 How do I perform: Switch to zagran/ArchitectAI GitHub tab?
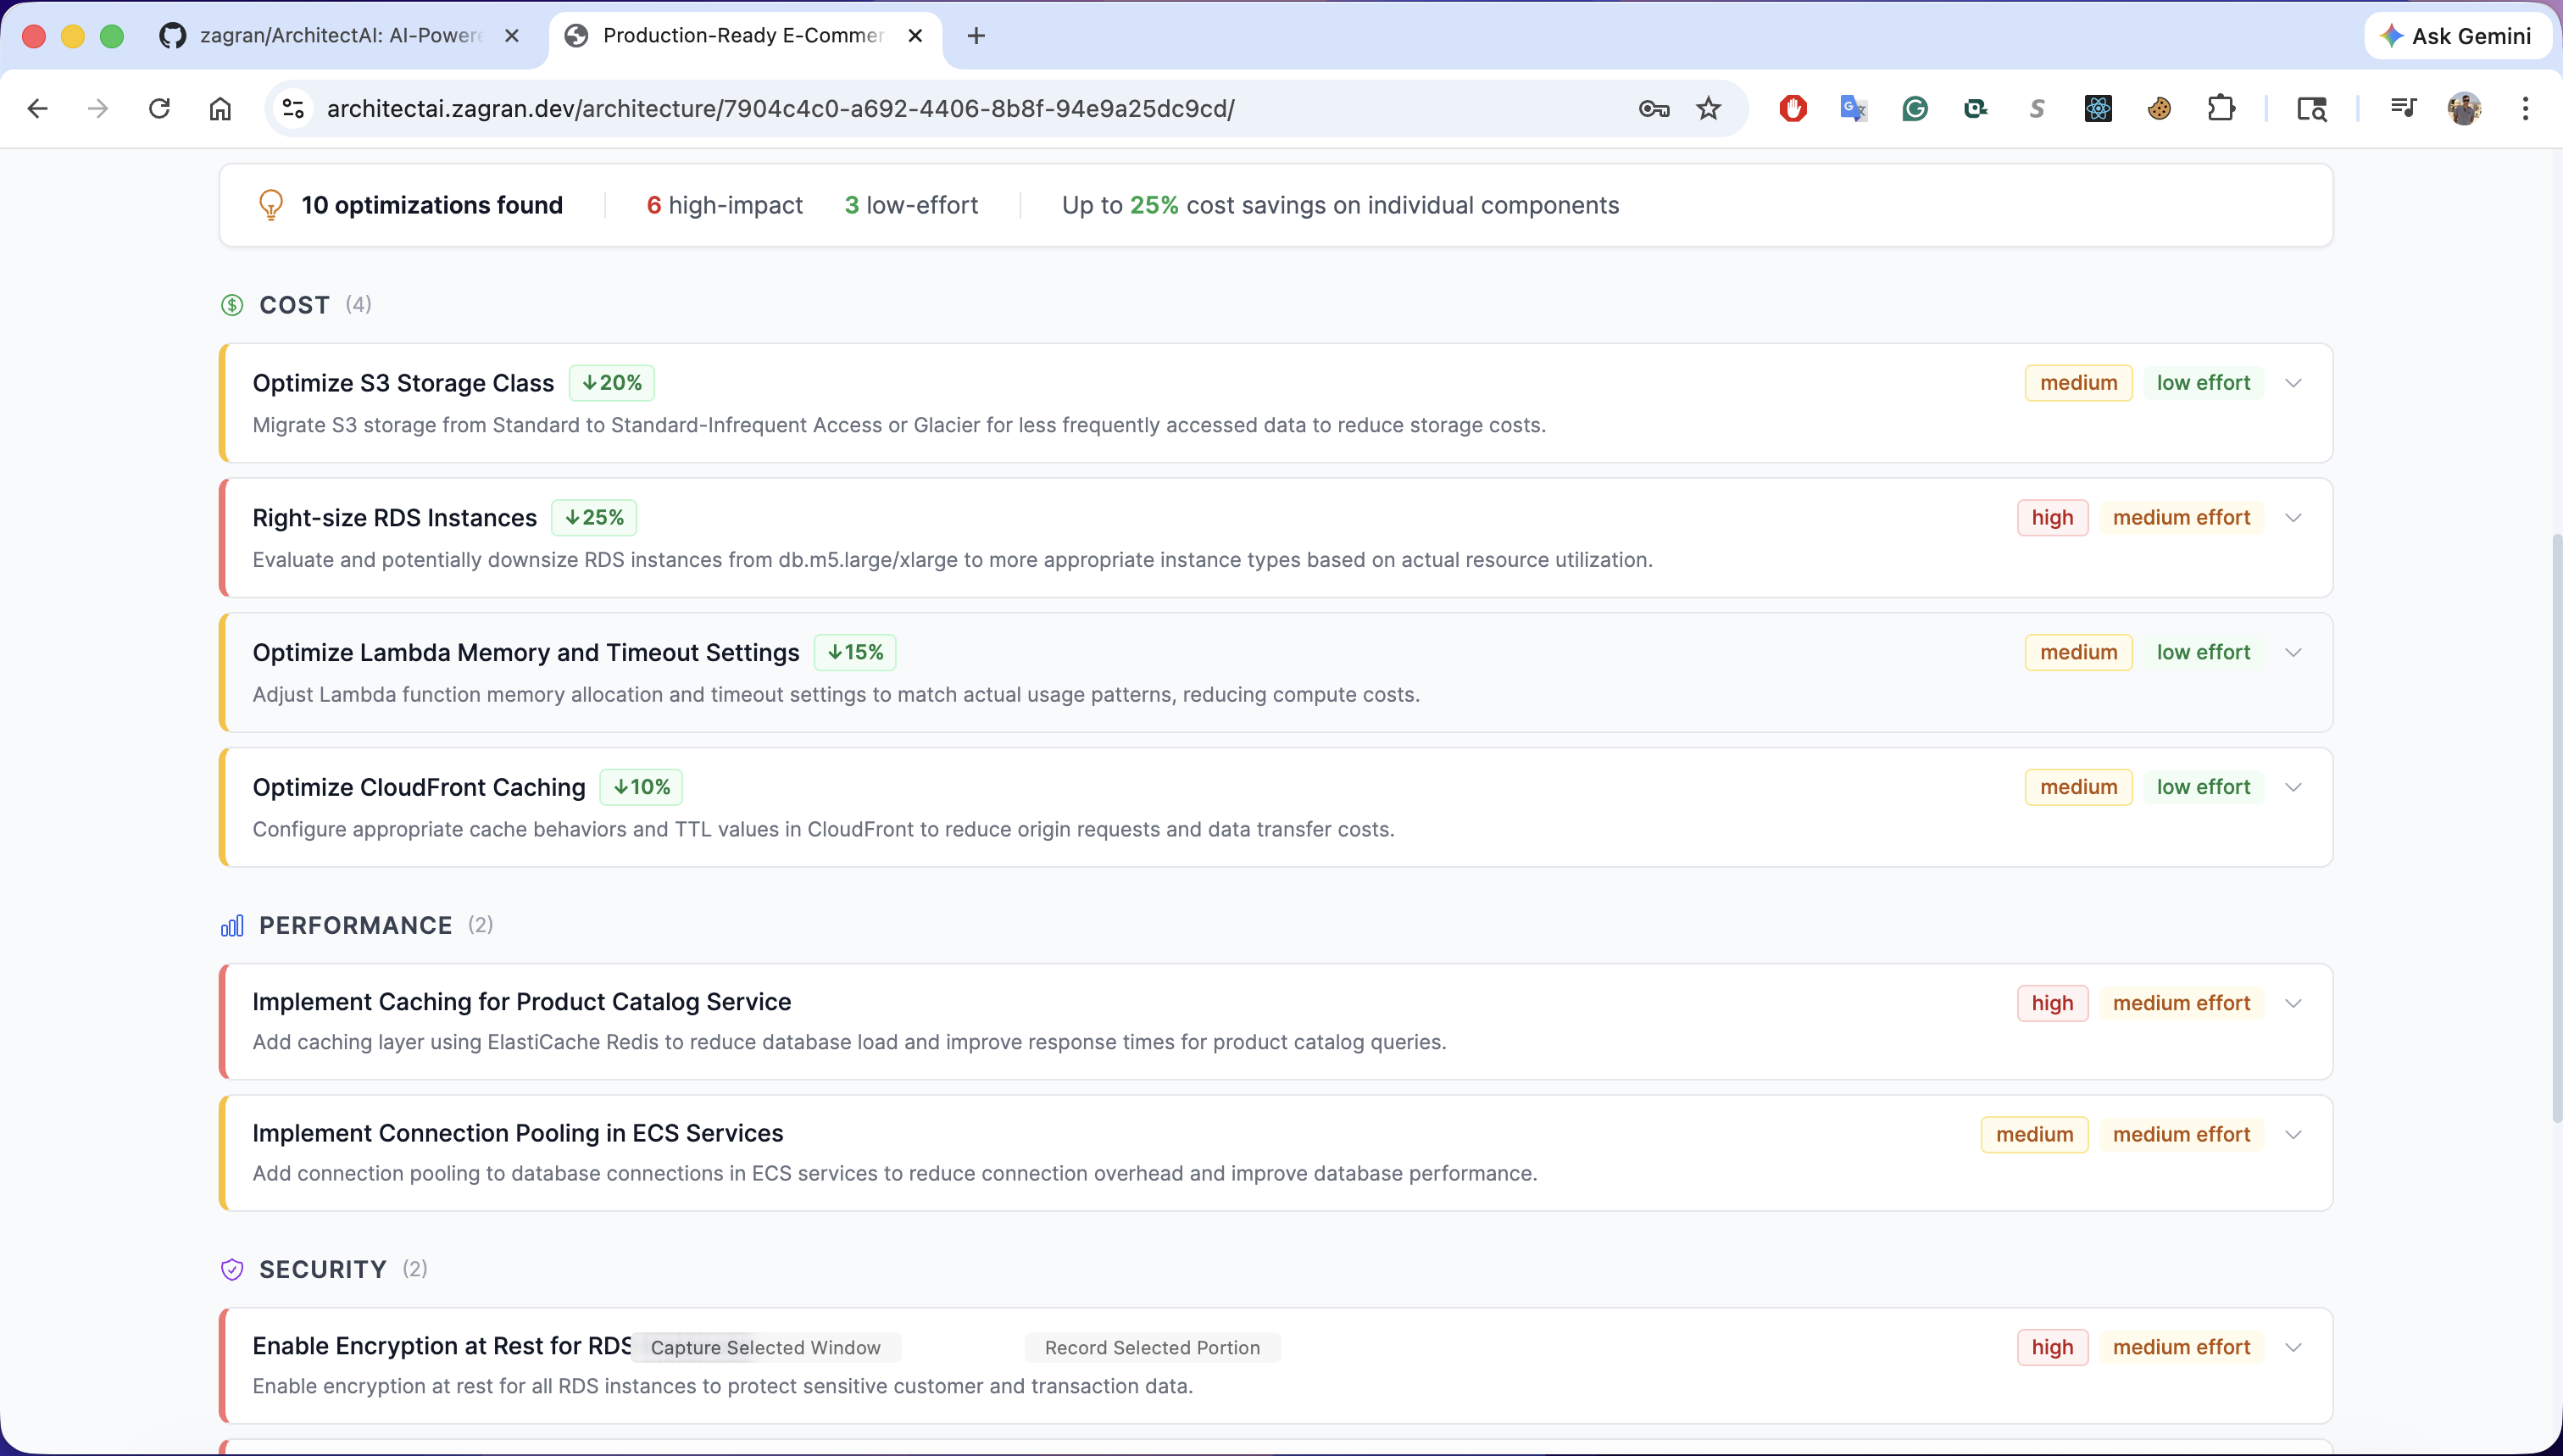340,36
